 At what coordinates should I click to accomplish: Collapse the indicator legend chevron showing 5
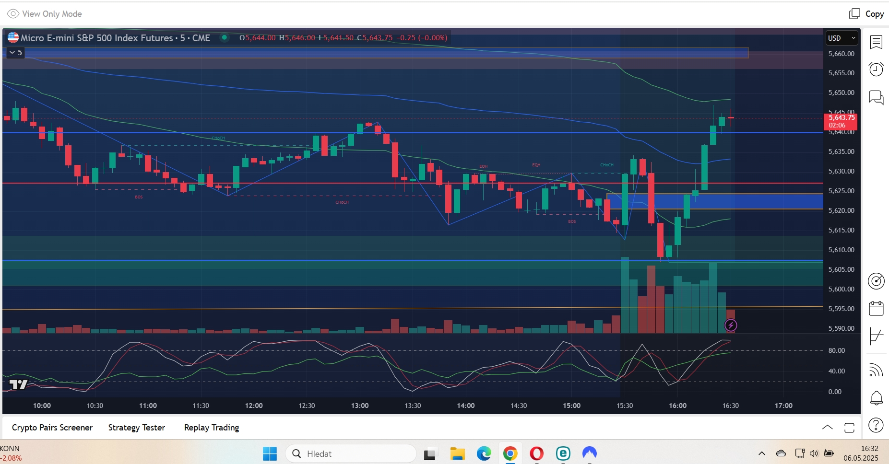tap(15, 53)
